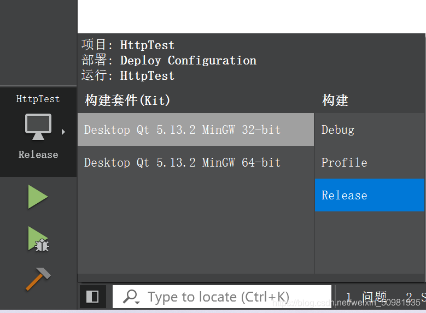This screenshot has height=313, width=426.
Task: Click the HttpTest label in the sidebar
Action: point(38,99)
